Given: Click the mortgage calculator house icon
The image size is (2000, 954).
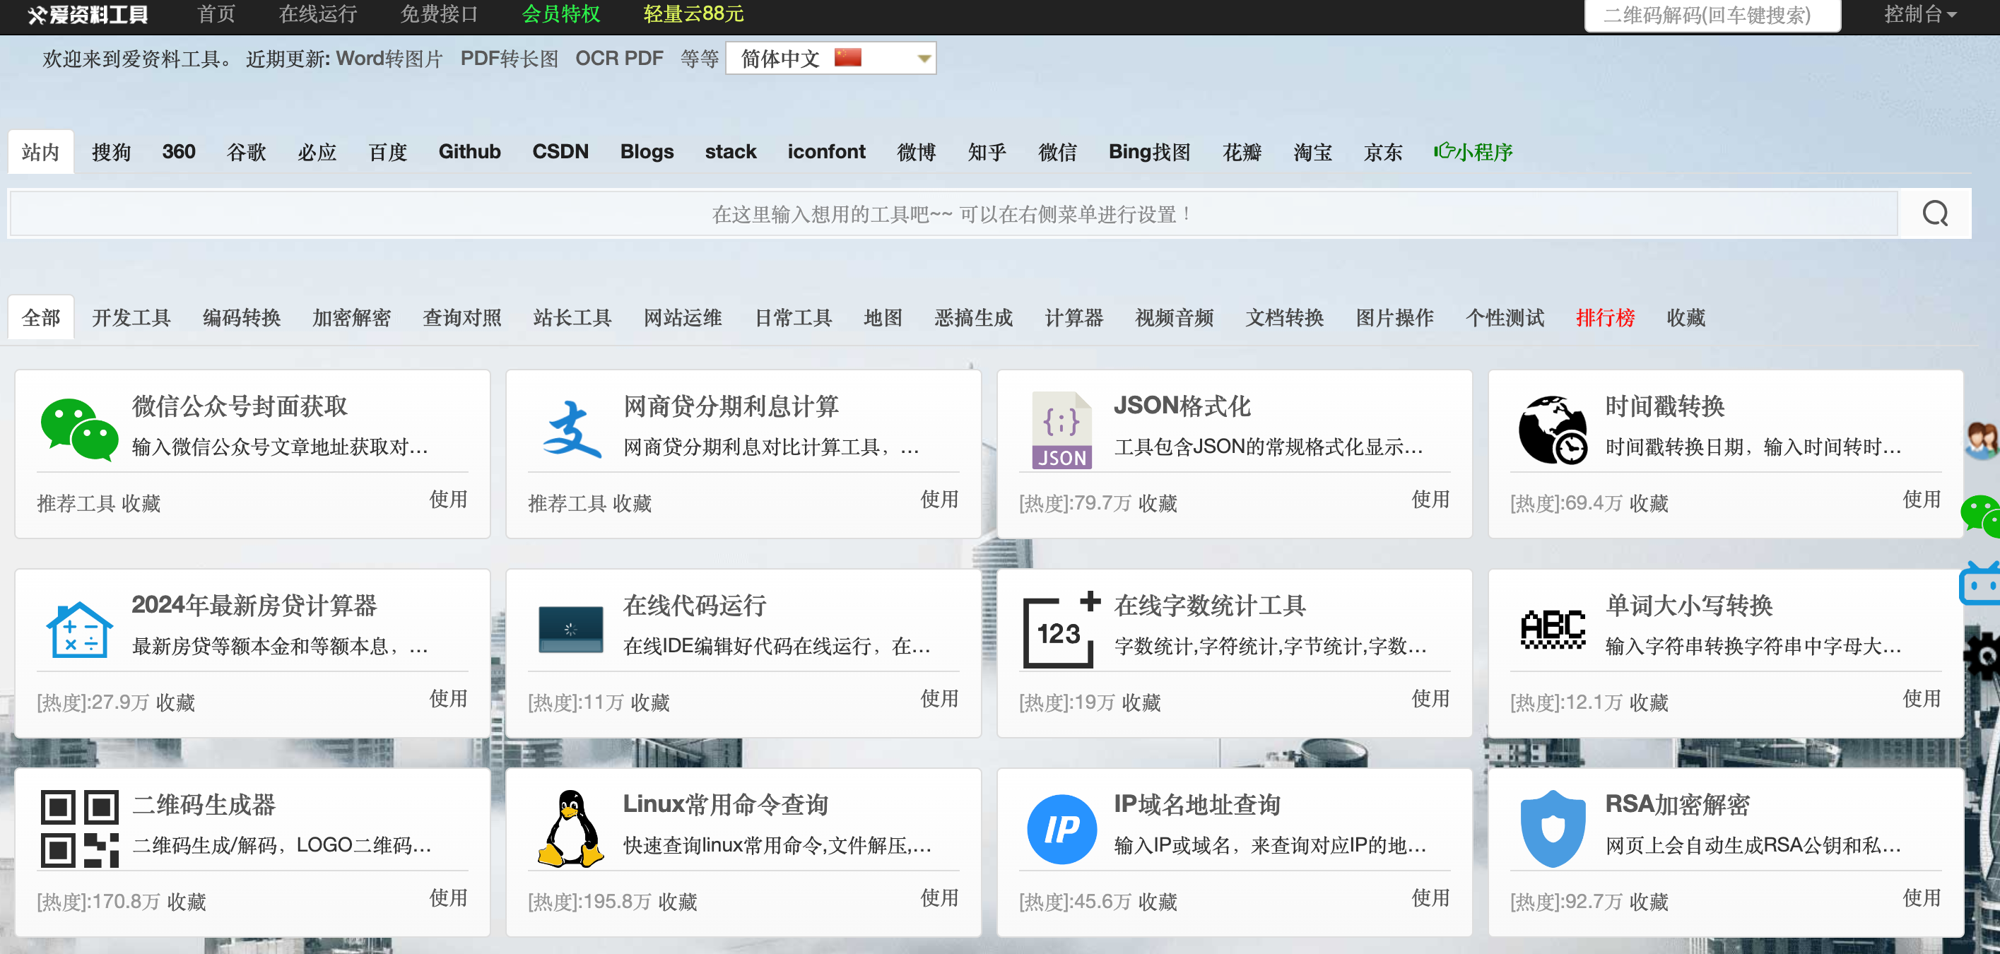Looking at the screenshot, I should 79,629.
